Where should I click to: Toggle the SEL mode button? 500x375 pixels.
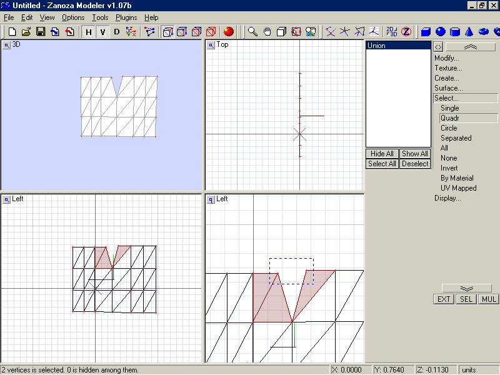click(466, 299)
